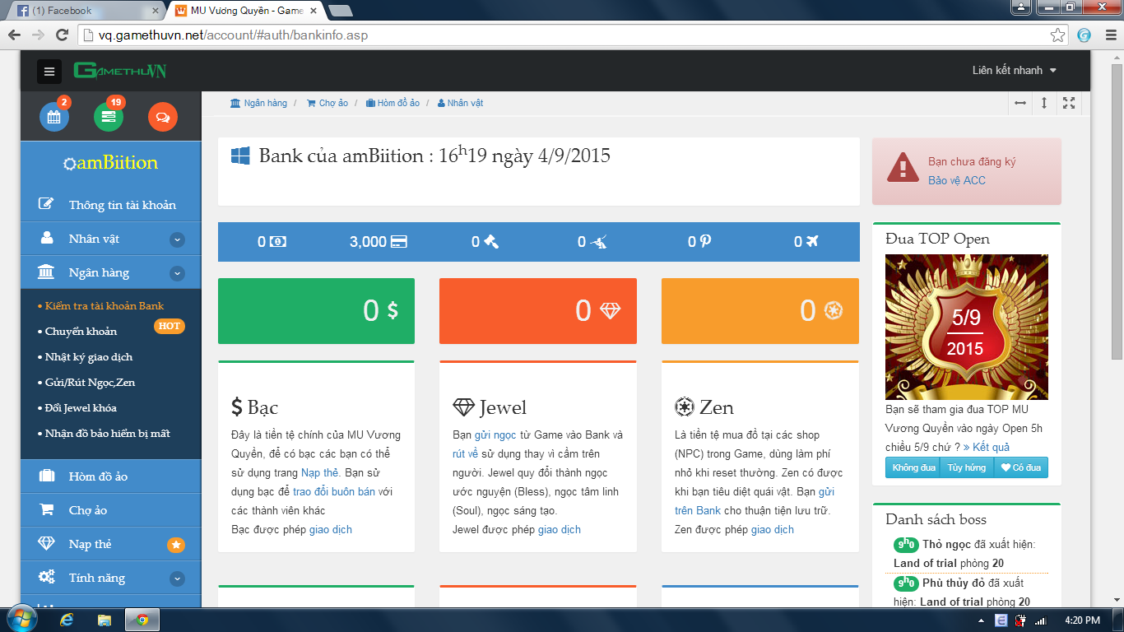Open Internet Explorer from the taskbar
The image size is (1124, 632).
[x=67, y=620]
